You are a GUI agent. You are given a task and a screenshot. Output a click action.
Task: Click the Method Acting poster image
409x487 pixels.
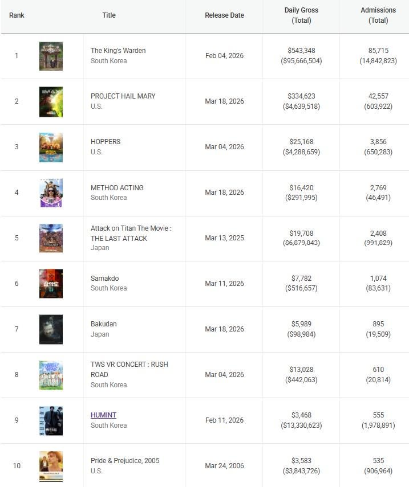(51, 193)
